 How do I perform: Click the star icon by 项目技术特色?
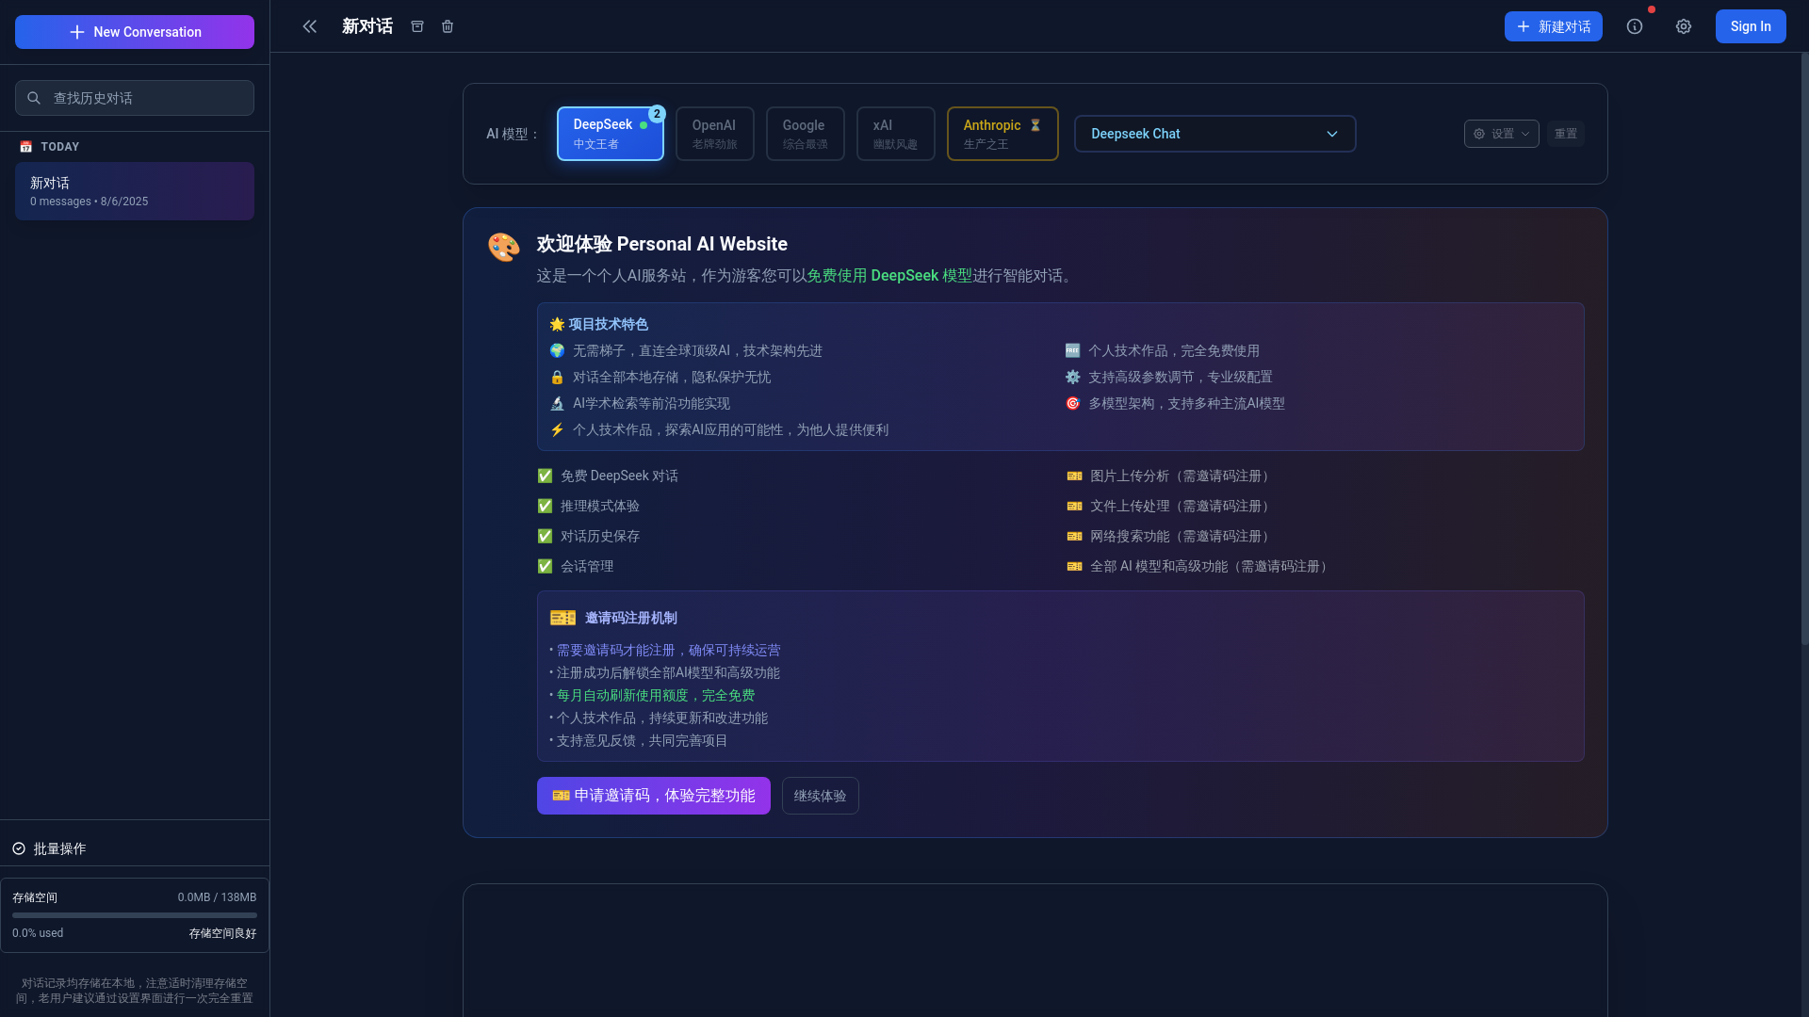[x=557, y=324]
